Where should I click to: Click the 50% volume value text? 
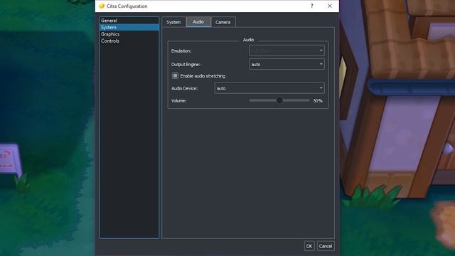click(318, 101)
